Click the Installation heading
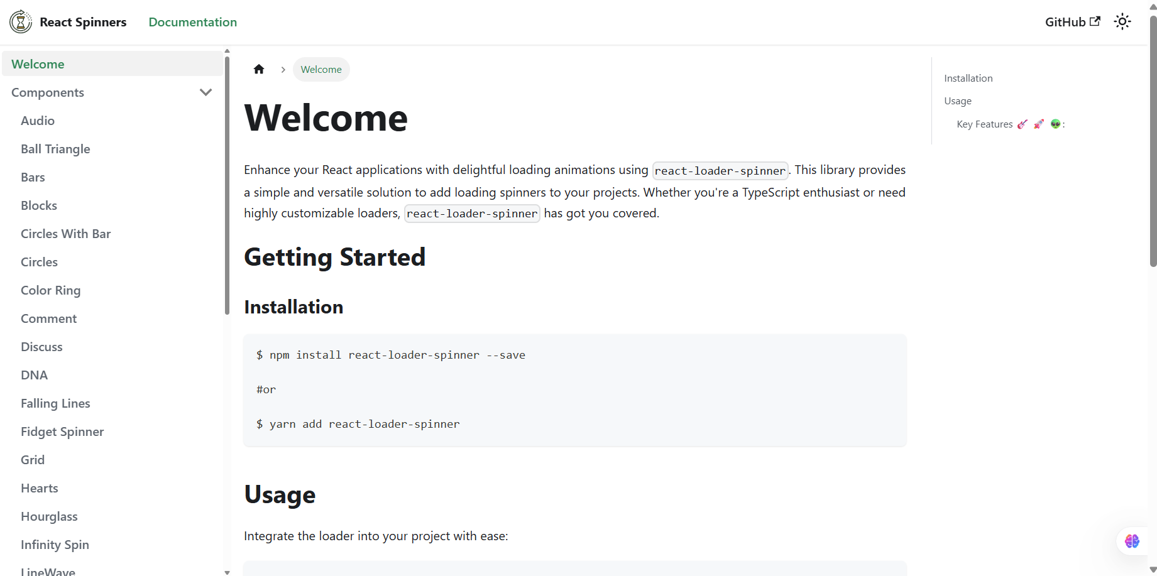The width and height of the screenshot is (1157, 576). 293,307
